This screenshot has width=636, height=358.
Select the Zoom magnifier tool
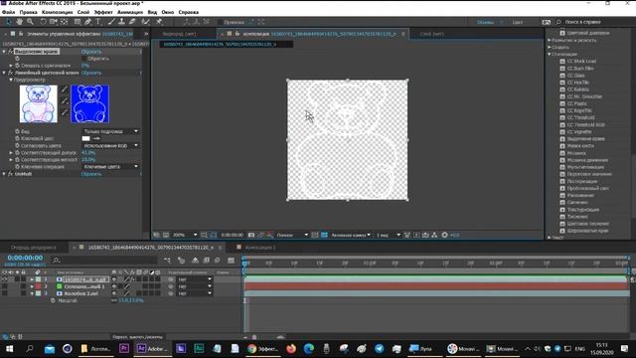tap(30, 22)
